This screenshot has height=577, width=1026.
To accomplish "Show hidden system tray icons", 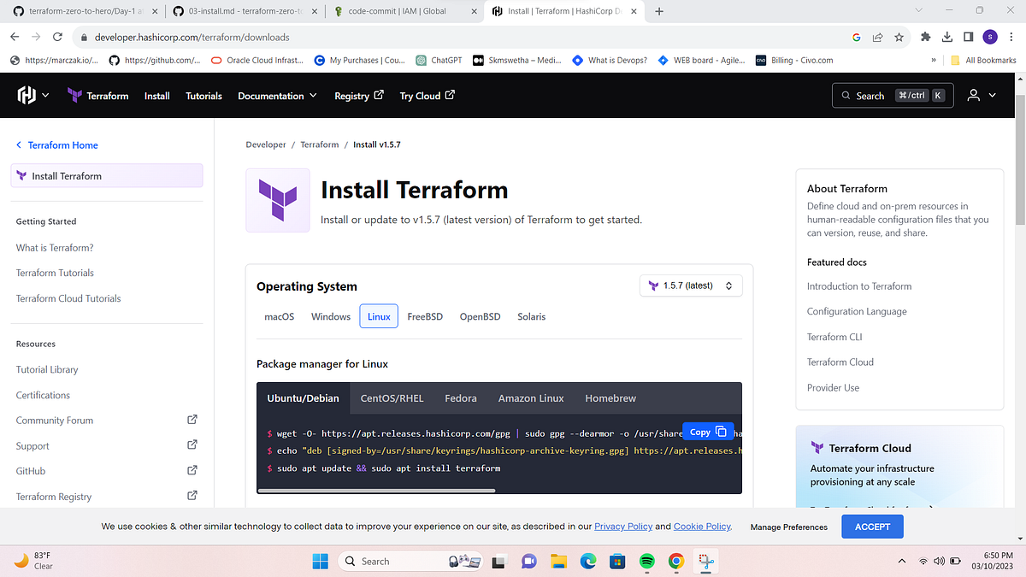I will tap(901, 562).
